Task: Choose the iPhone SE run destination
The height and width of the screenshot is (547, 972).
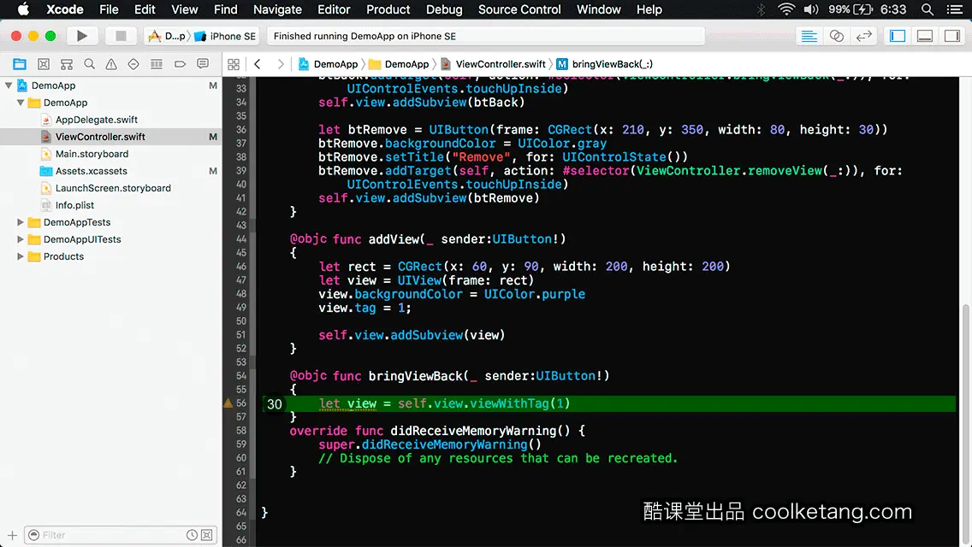Action: [x=226, y=36]
